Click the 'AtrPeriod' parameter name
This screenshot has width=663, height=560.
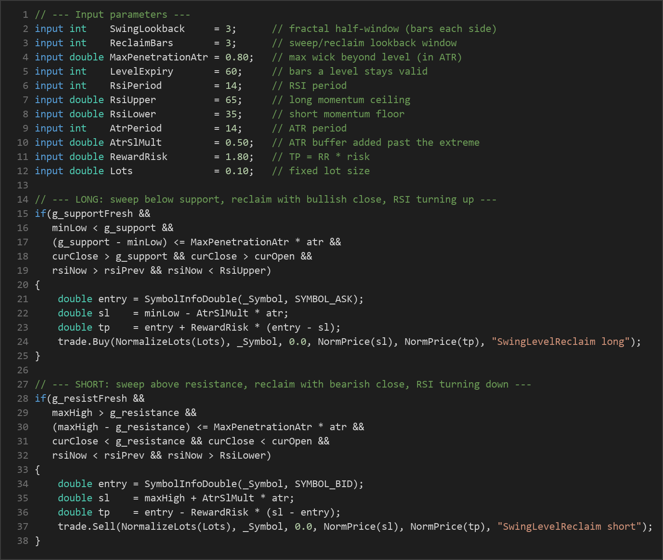(x=136, y=128)
